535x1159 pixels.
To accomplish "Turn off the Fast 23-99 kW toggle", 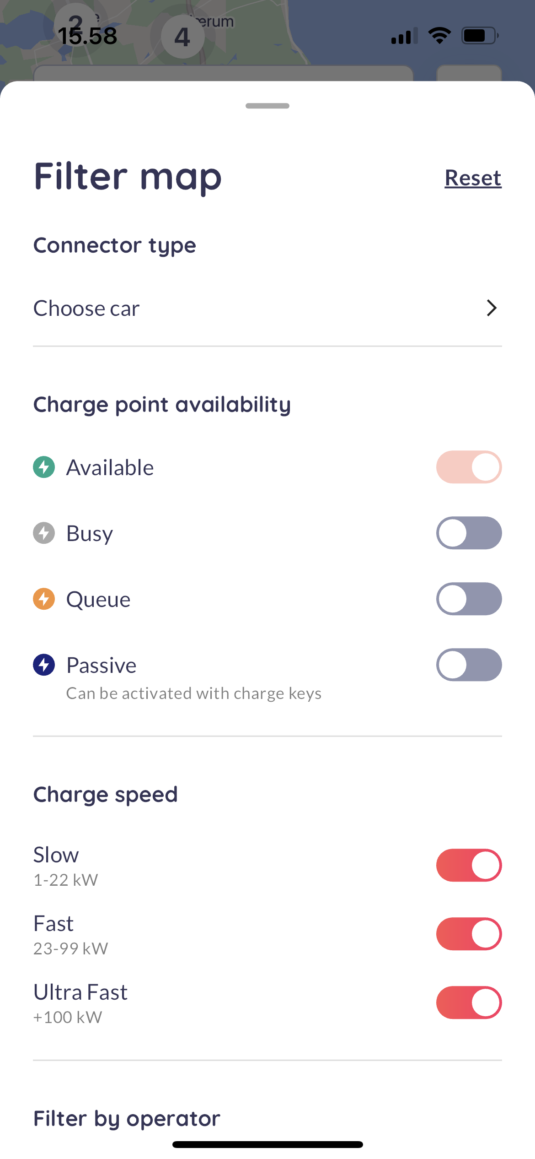I will tap(469, 934).
